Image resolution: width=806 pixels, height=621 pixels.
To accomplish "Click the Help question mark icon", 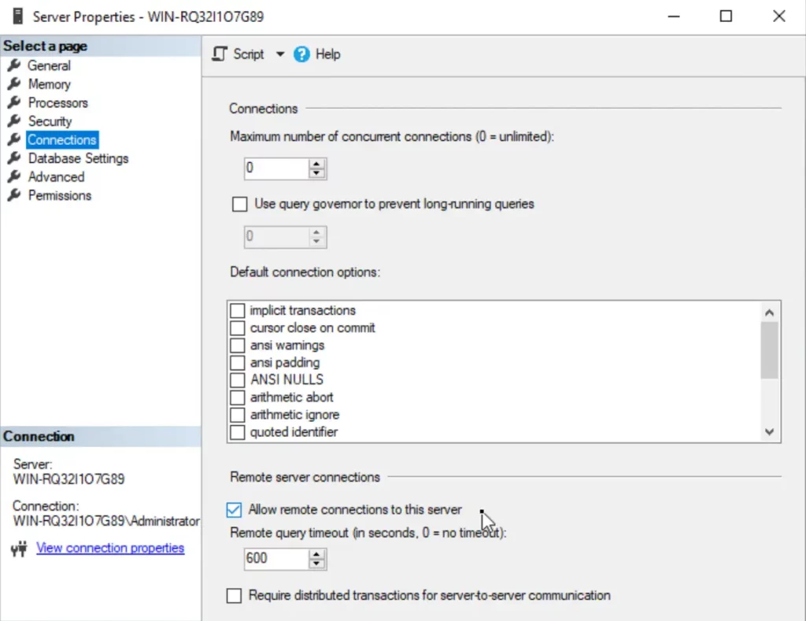I will (x=301, y=54).
